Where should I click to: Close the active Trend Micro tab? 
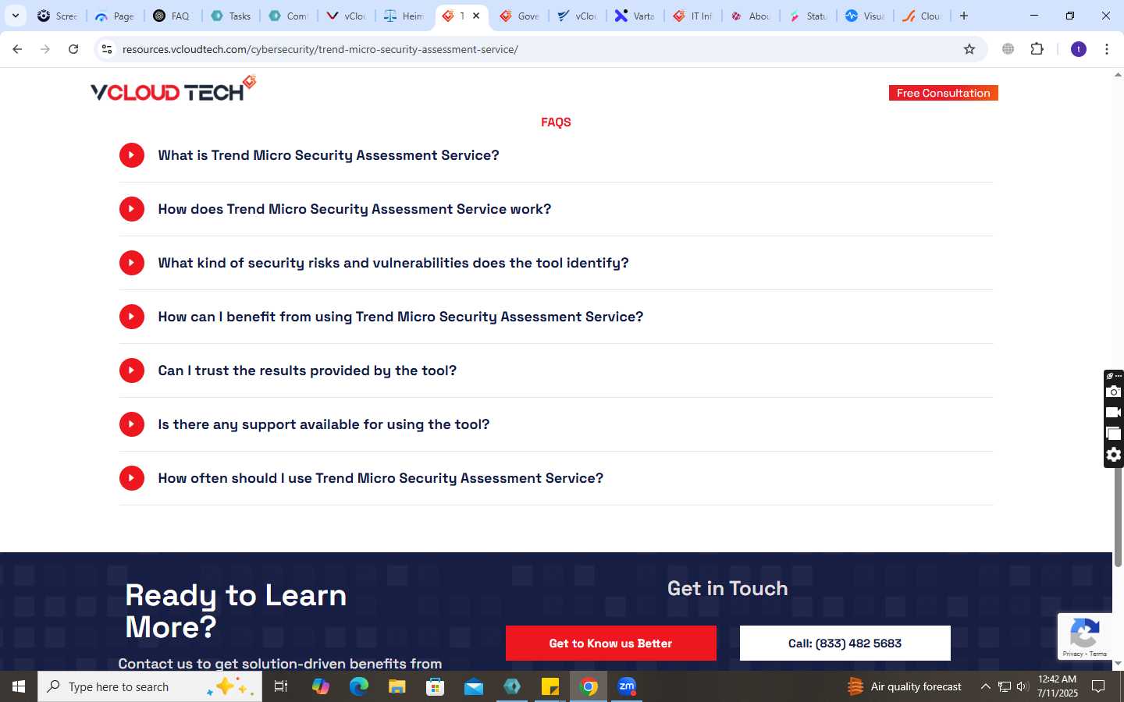pyautogui.click(x=476, y=16)
